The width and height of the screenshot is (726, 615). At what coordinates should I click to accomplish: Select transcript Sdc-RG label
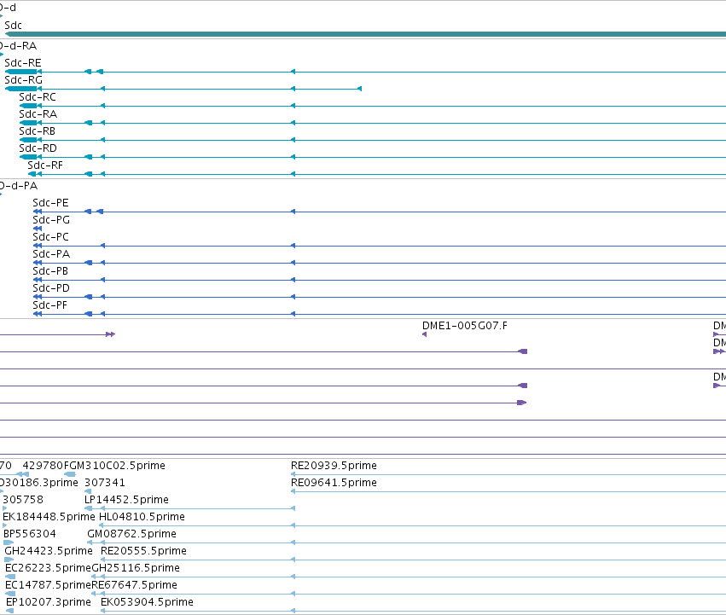coord(24,80)
